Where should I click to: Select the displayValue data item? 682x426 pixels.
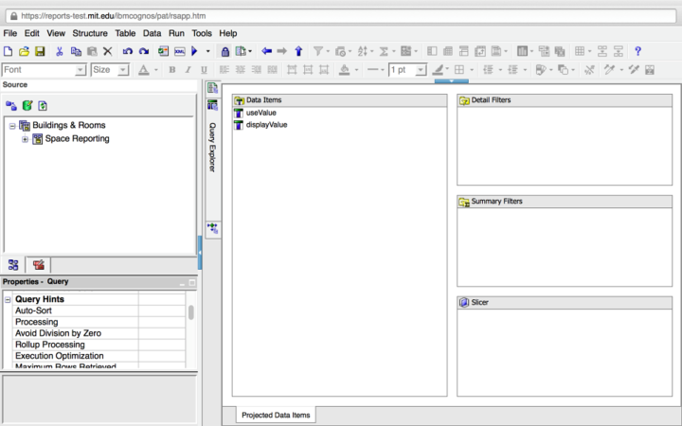pyautogui.click(x=266, y=125)
